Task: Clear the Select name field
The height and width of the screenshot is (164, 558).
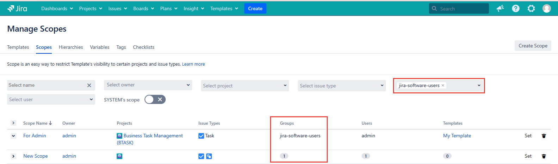Action: click(89, 85)
